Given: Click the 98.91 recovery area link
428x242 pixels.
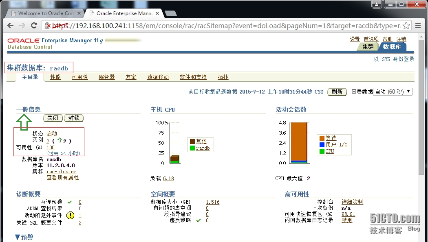Looking at the screenshot, I should (x=348, y=214).
